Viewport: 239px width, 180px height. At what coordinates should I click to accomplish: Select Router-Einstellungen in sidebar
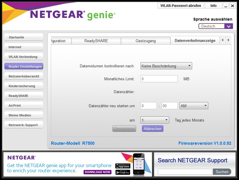click(x=24, y=66)
